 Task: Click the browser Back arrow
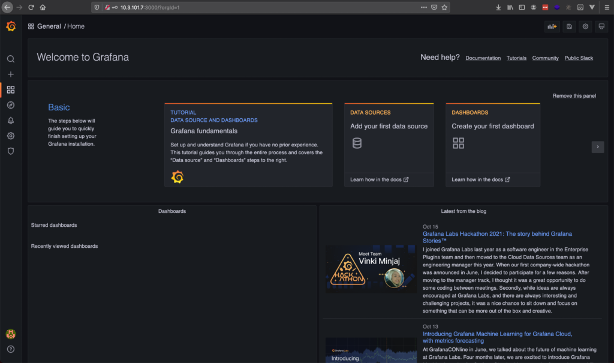pos(7,7)
